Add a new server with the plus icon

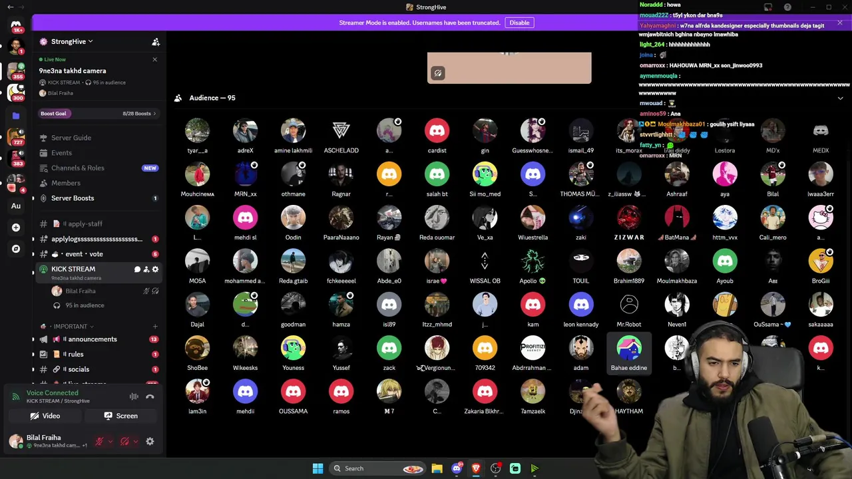click(x=16, y=228)
